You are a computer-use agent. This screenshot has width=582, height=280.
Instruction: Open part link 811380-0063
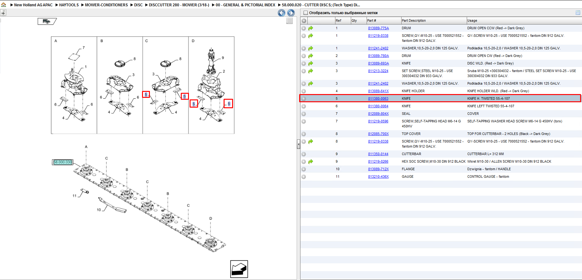378,99
